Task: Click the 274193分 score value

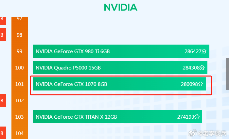Action: [x=188, y=117]
